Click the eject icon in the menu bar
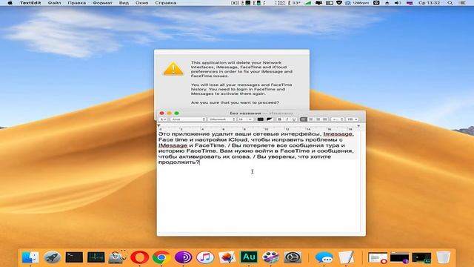474x267 pixels. [x=387, y=3]
